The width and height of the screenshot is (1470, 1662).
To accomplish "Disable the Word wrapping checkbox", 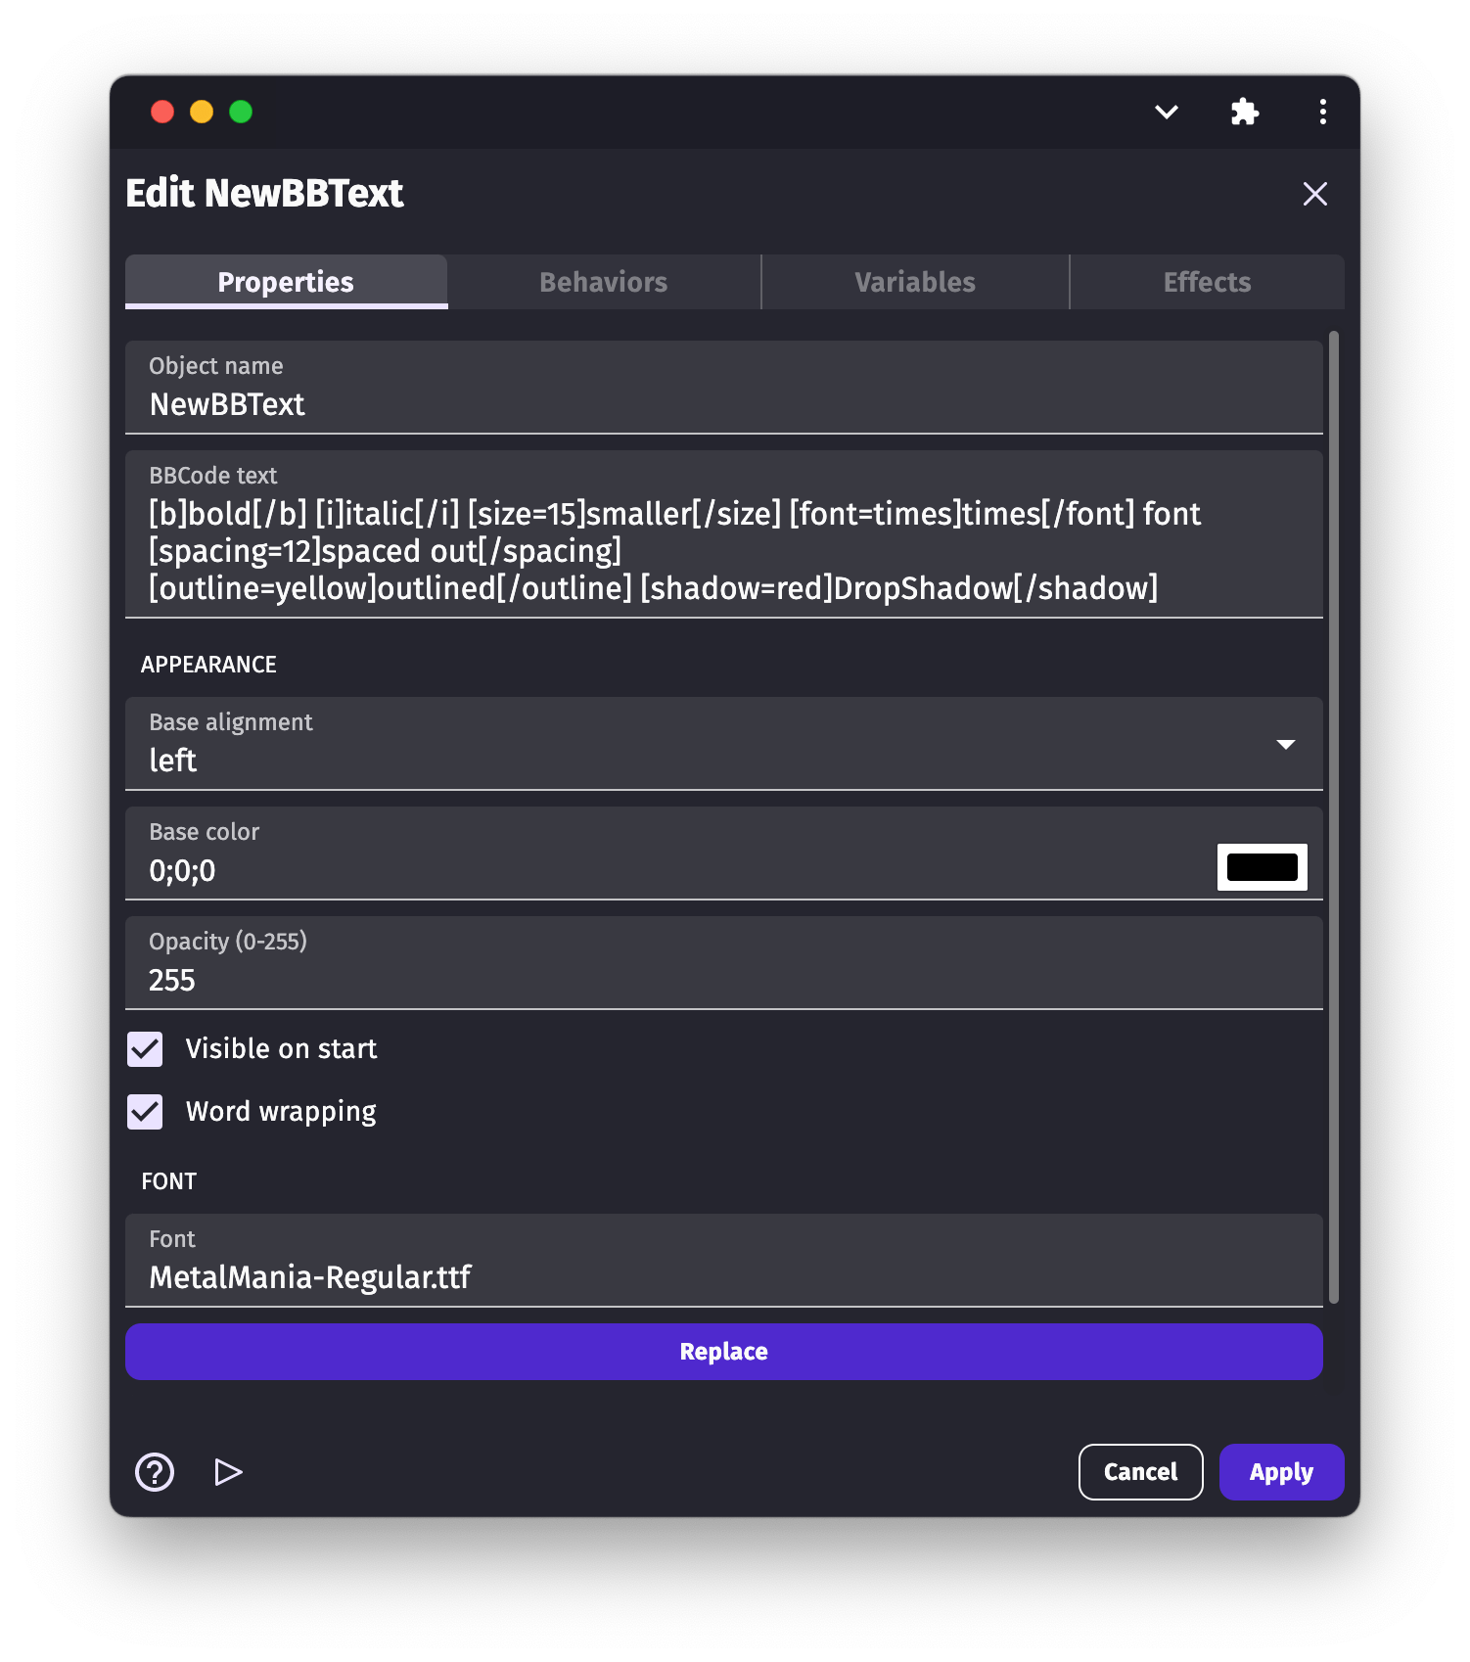I will pos(146,1112).
